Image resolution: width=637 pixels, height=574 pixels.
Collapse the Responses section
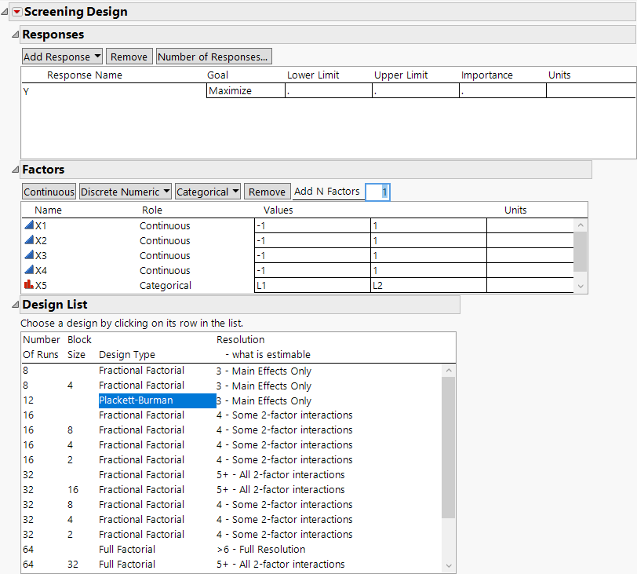(x=13, y=35)
